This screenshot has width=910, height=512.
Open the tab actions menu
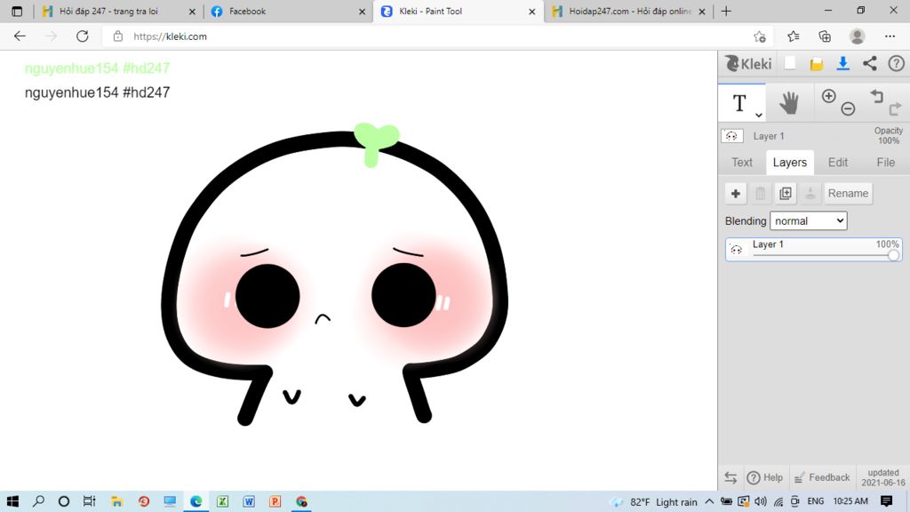click(x=17, y=11)
